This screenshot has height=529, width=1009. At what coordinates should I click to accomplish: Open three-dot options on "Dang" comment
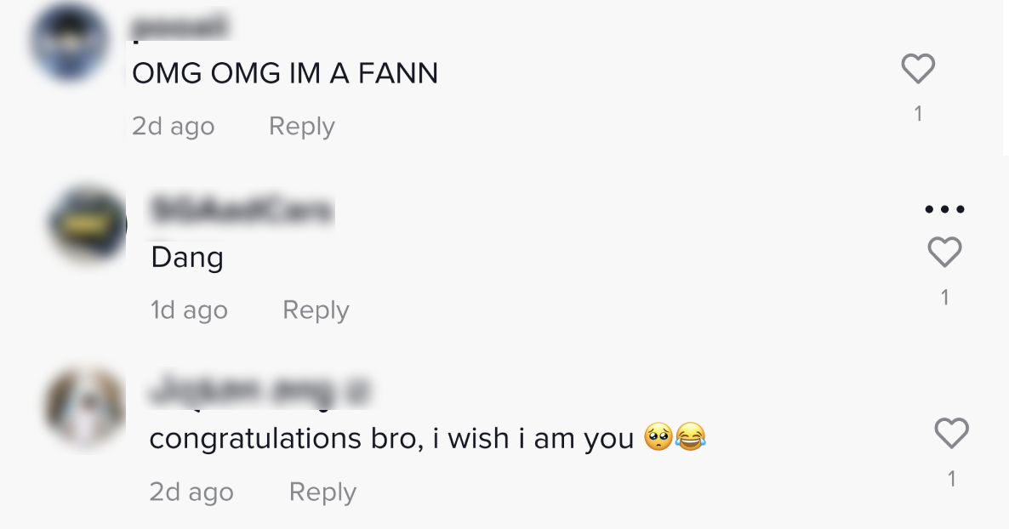tap(944, 209)
